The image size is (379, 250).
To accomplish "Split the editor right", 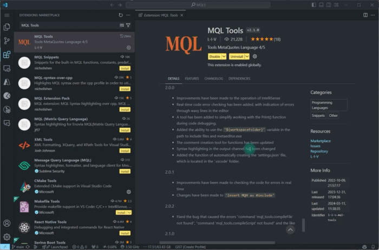I will pos(365,15).
